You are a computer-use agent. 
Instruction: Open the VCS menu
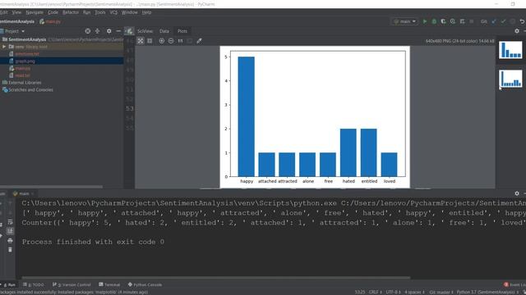(113, 12)
